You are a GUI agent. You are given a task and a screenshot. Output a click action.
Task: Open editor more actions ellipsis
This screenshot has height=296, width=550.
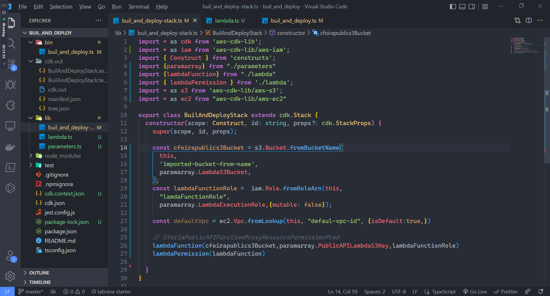click(540, 20)
